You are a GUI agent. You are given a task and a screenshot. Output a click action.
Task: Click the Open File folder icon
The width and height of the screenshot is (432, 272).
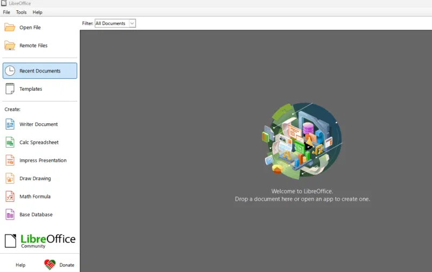coord(10,28)
